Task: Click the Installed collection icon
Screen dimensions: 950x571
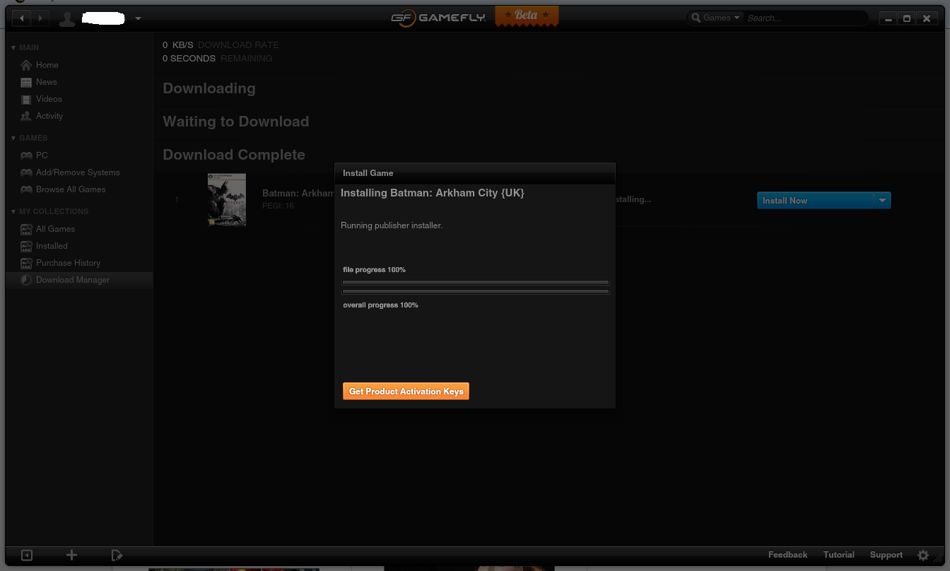Action: (x=26, y=246)
